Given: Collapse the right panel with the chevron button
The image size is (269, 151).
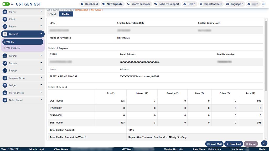Looking at the screenshot, I should [264, 143].
